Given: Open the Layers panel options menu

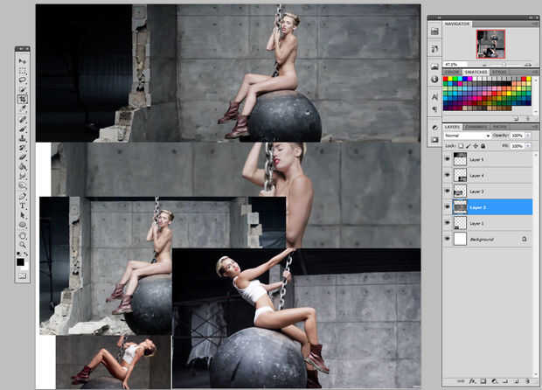Looking at the screenshot, I should (536, 127).
